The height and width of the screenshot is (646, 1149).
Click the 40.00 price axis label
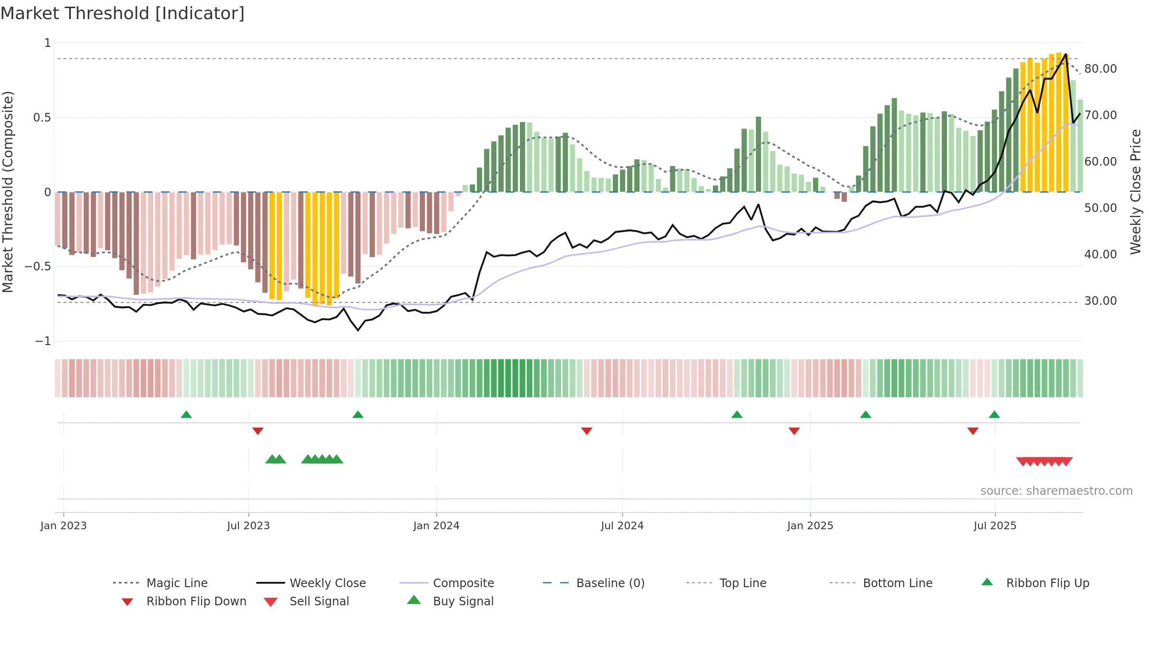[x=1101, y=255]
